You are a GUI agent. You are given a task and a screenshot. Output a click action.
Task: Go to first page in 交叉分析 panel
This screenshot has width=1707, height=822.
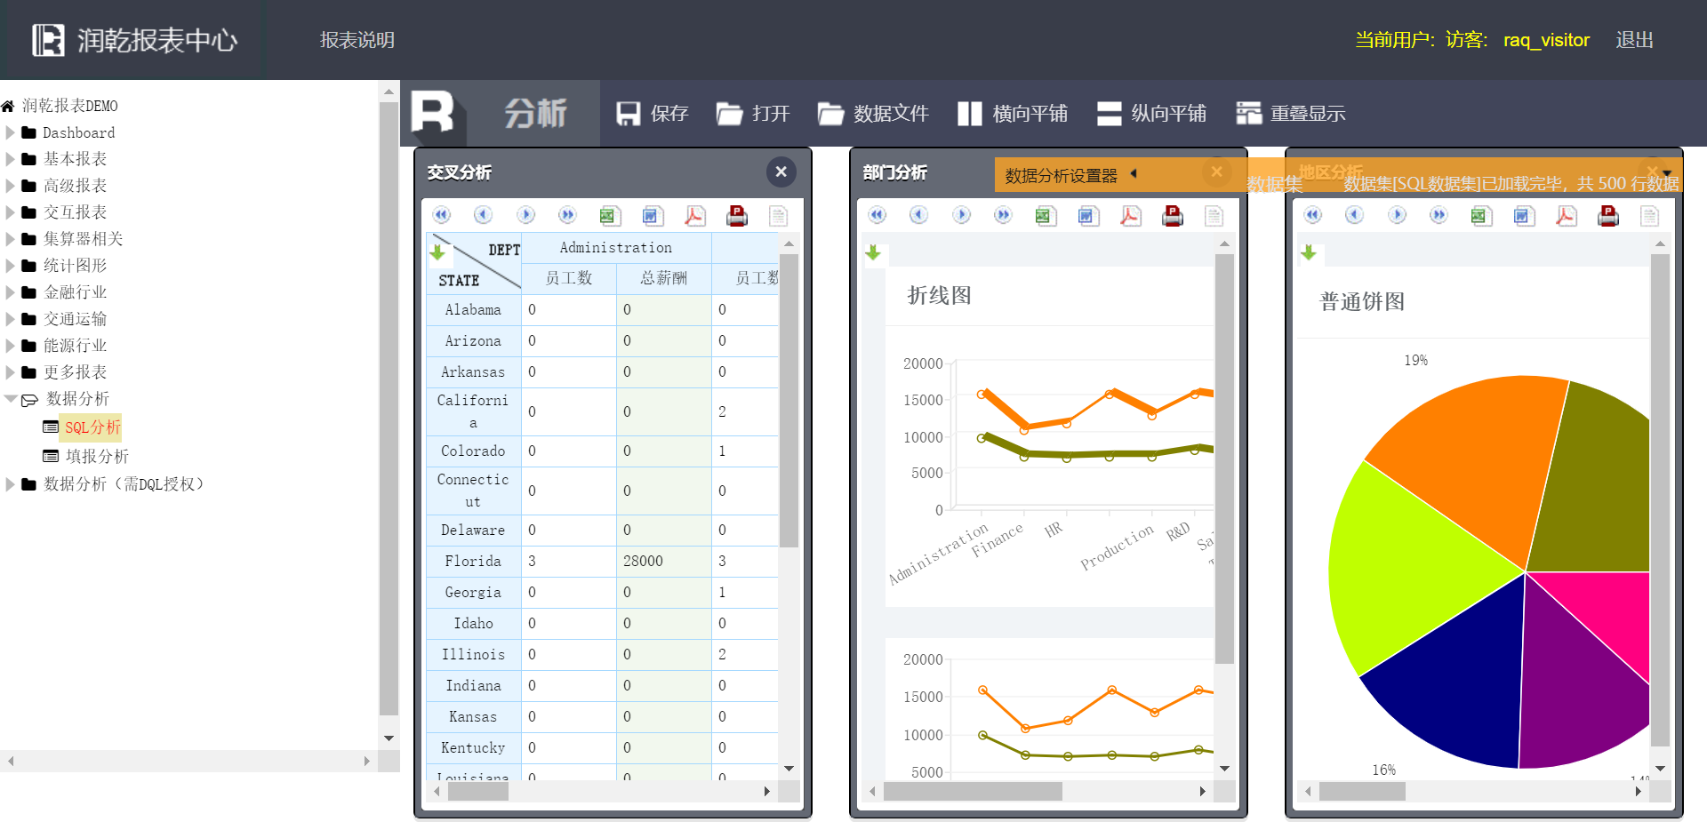441,215
